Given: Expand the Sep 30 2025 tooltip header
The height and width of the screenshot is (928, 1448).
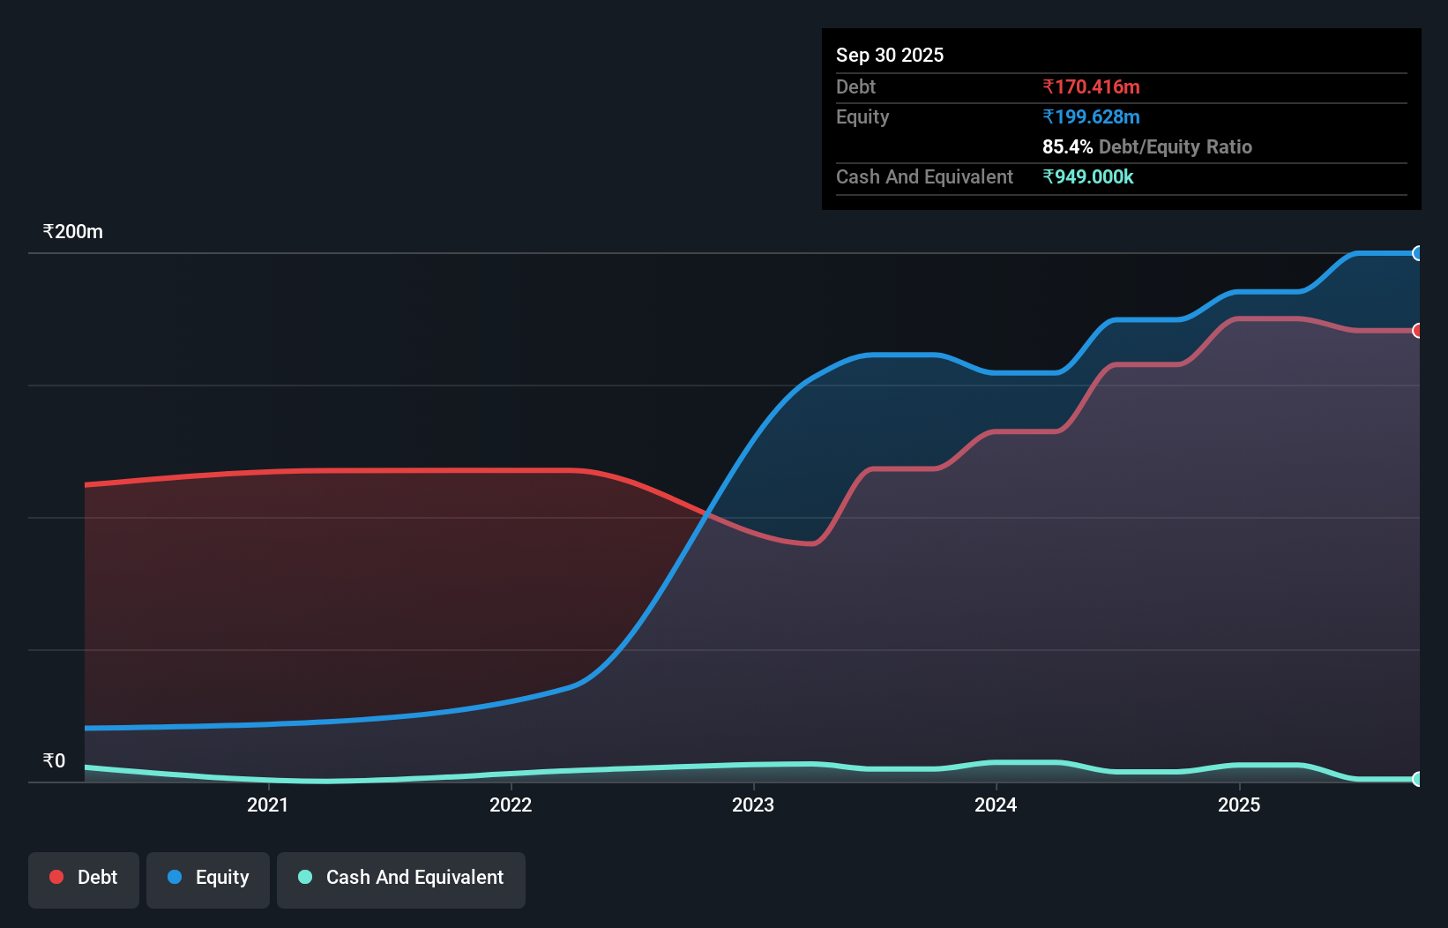Looking at the screenshot, I should pyautogui.click(x=890, y=55).
